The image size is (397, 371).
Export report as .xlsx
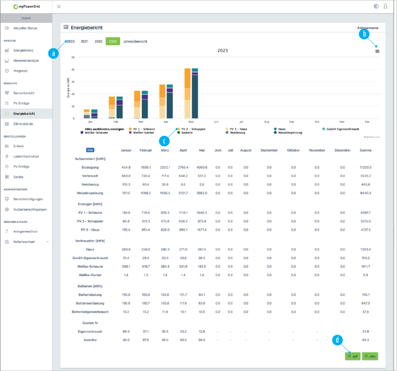click(x=370, y=356)
